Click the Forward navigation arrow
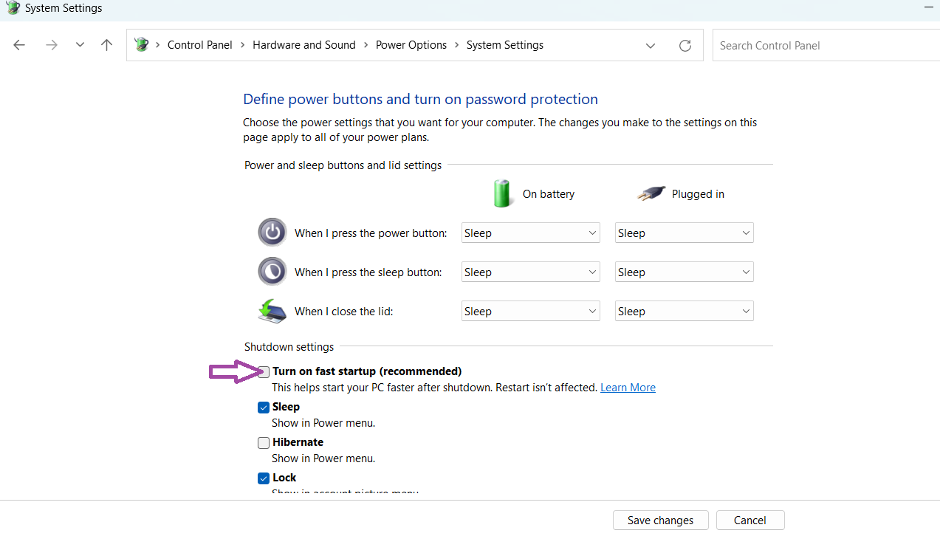This screenshot has height=536, width=940. pyautogui.click(x=51, y=45)
